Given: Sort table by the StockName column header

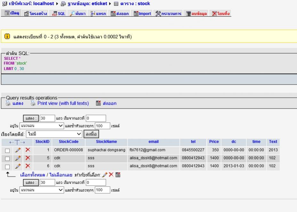Looking at the screenshot, I should point(106,142).
